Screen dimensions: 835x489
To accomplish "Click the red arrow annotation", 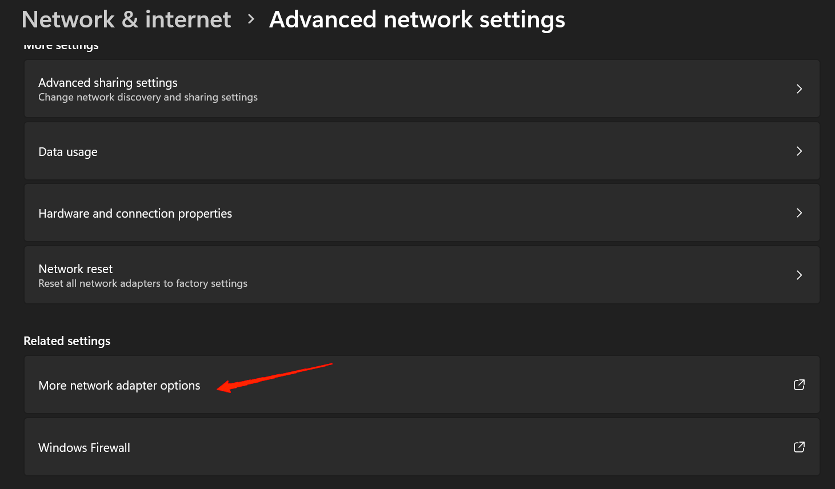I will 274,377.
